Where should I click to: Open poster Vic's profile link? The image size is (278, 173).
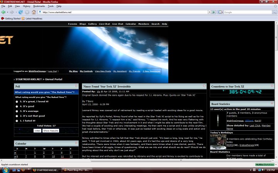click(98, 91)
